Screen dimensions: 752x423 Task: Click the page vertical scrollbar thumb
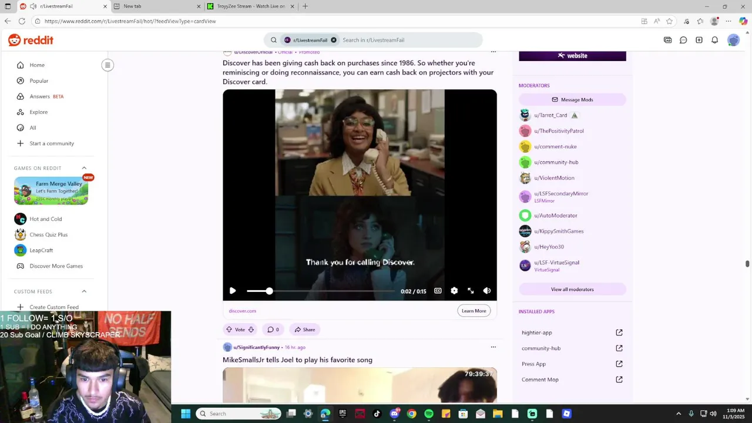point(747,264)
